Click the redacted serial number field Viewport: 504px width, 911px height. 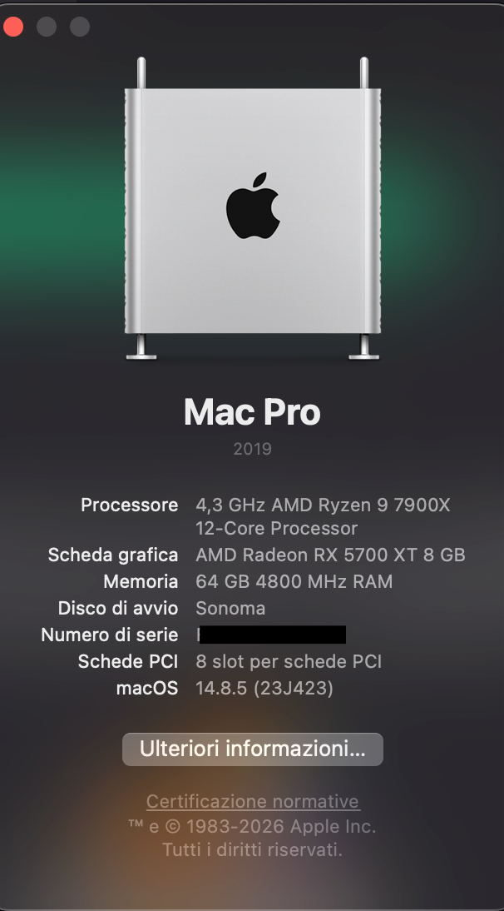pyautogui.click(x=271, y=635)
